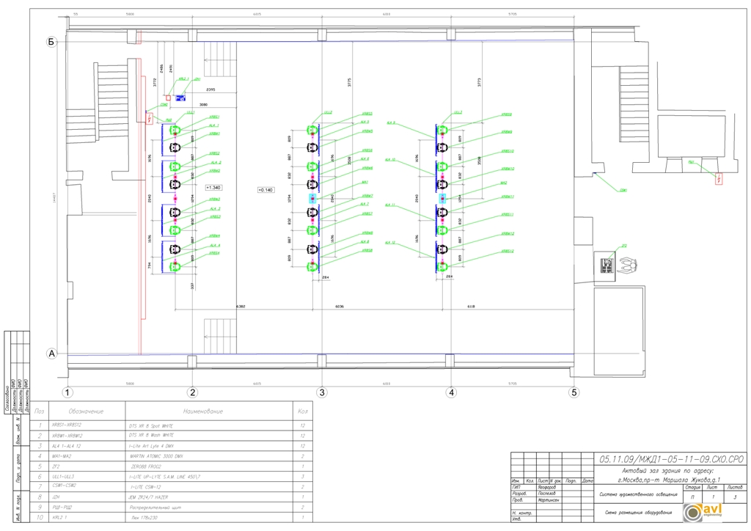This screenshot has width=751, height=531.
Task: Select the ZF2 lighting console symbol
Action: tap(607, 264)
